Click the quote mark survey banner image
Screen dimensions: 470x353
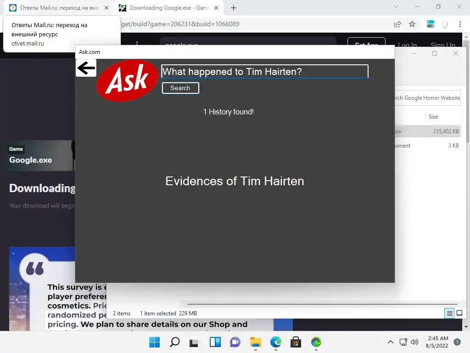[x=42, y=289]
